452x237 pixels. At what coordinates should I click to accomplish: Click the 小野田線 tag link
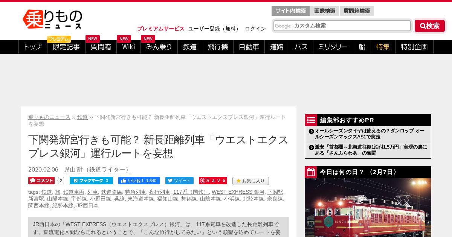[101, 199]
